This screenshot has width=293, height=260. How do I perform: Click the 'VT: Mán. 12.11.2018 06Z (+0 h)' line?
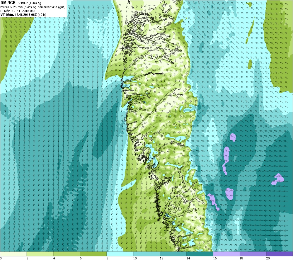tap(23, 15)
